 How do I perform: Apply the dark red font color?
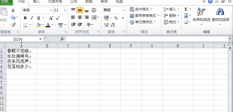coord(48,25)
